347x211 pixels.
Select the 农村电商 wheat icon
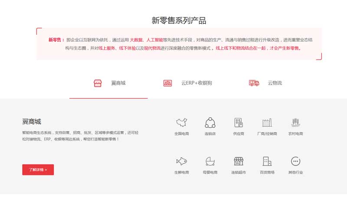[295, 122]
